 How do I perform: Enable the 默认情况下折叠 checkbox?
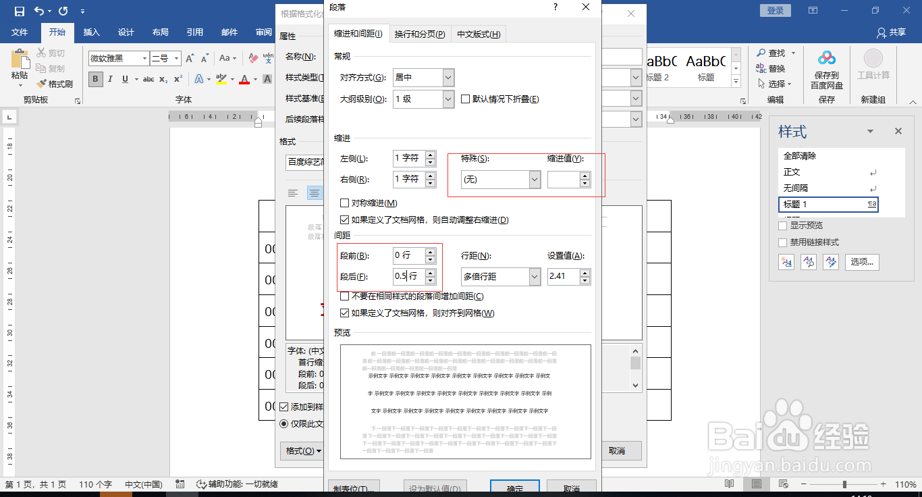point(464,98)
